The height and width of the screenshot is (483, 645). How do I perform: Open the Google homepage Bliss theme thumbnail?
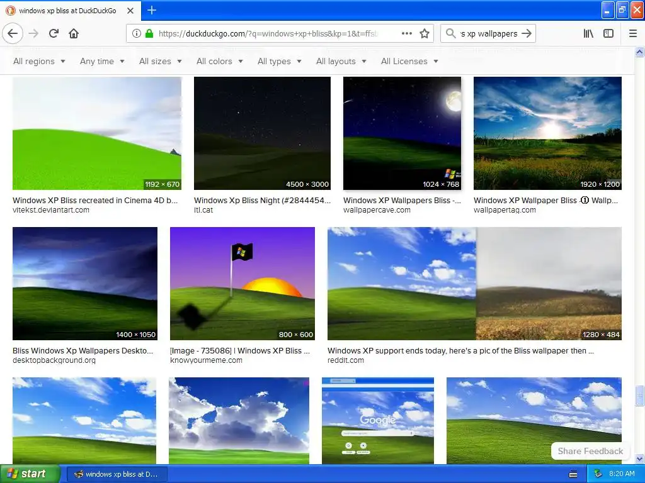(378, 421)
